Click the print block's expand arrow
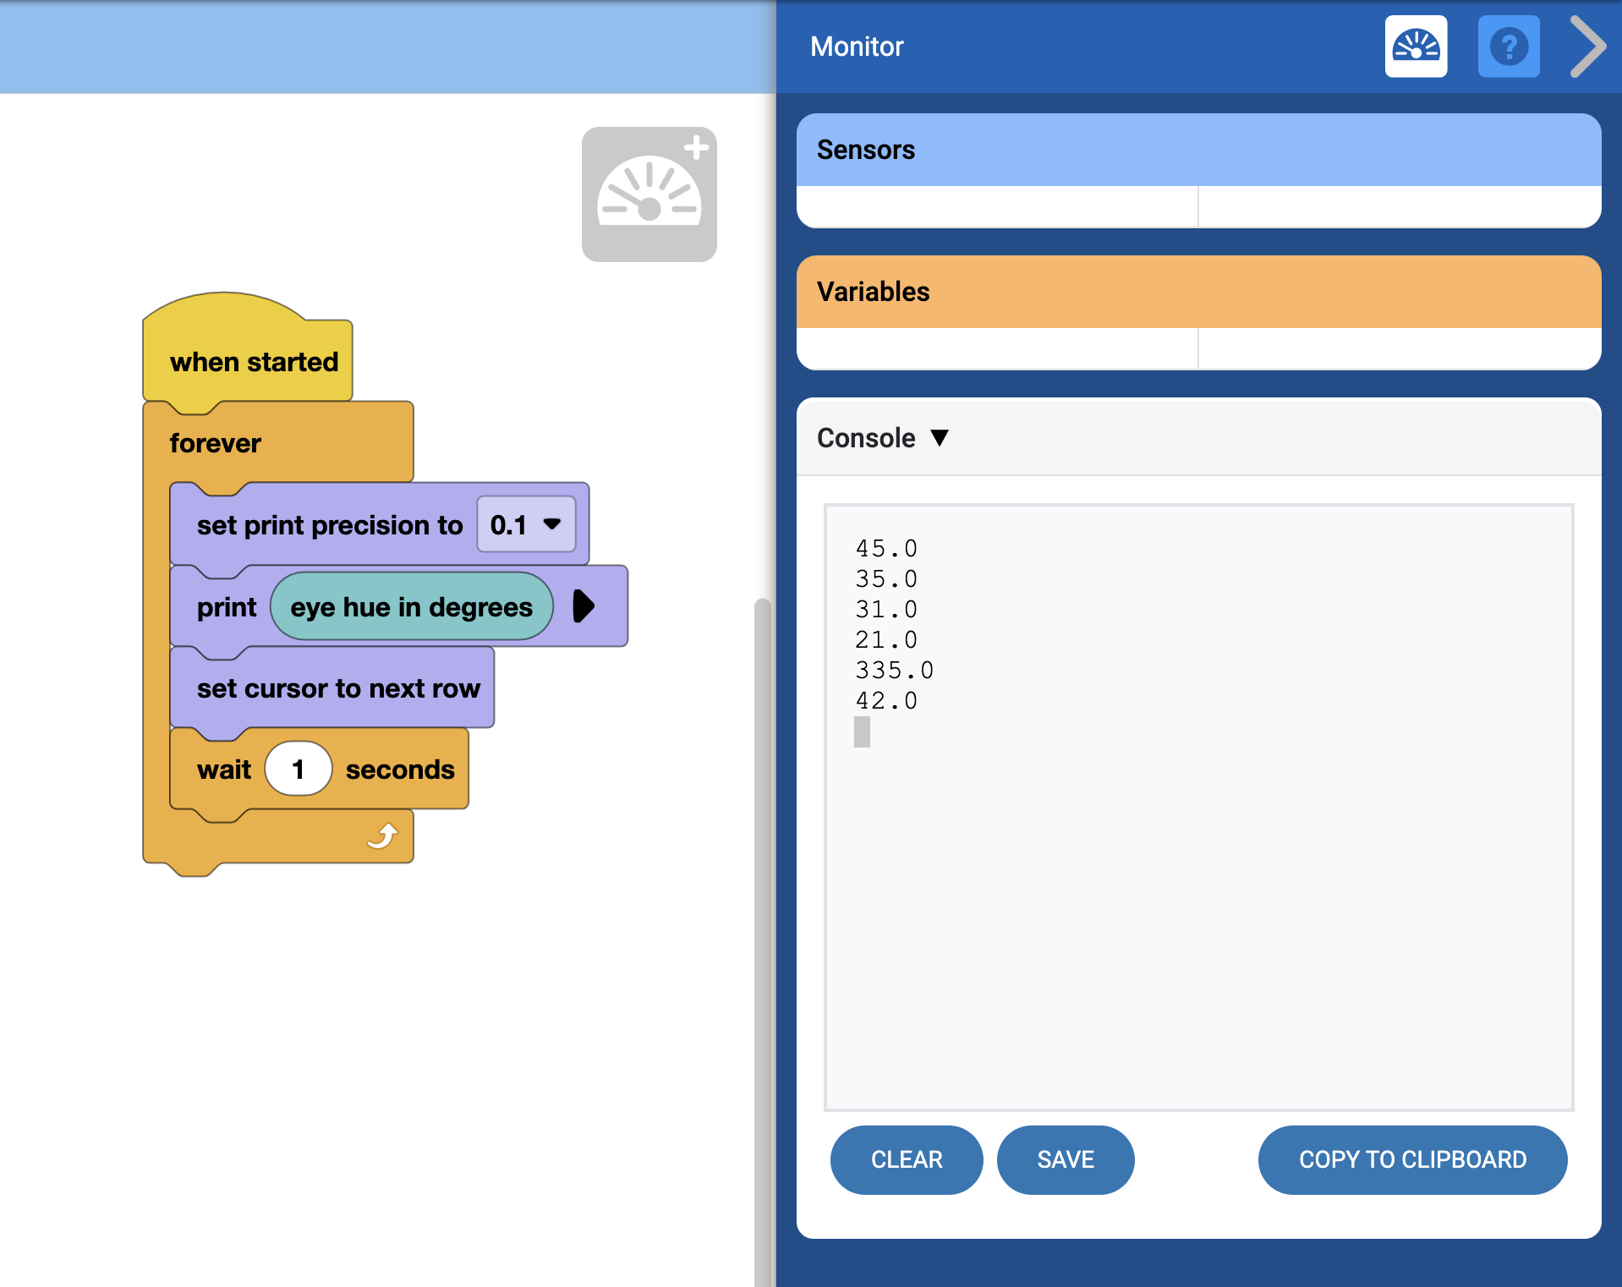Screen dimensions: 1622x1287 pos(584,606)
